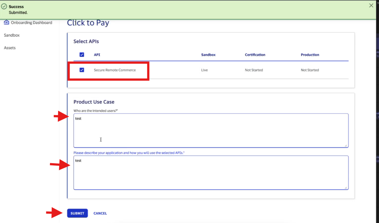379x223 pixels.
Task: Click the Live status under Sandbox column
Action: 204,70
